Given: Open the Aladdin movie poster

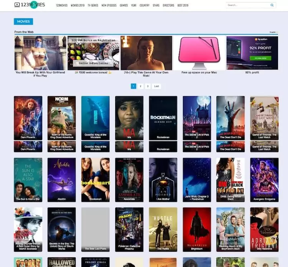Looking at the screenshot, I should [x=61, y=180].
